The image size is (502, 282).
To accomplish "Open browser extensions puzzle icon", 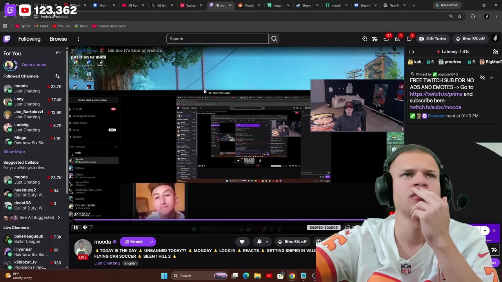I will point(473,16).
